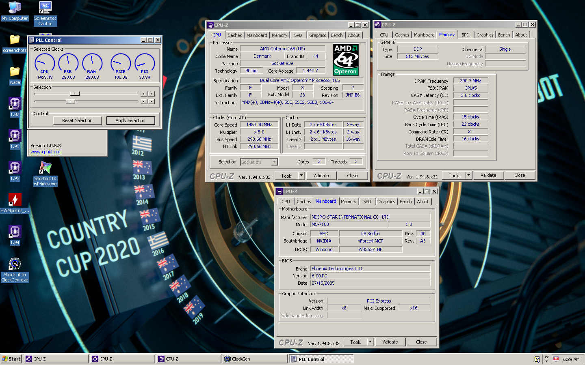Open the www.cpuid.com link
The width and height of the screenshot is (585, 365).
46,152
